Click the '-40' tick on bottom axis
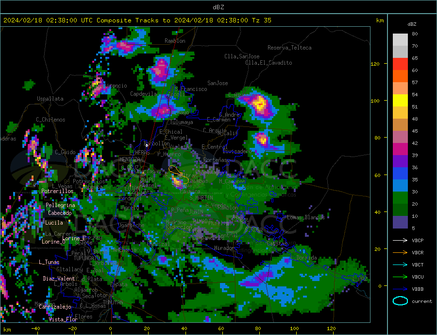437x335 pixels. (x=35, y=329)
